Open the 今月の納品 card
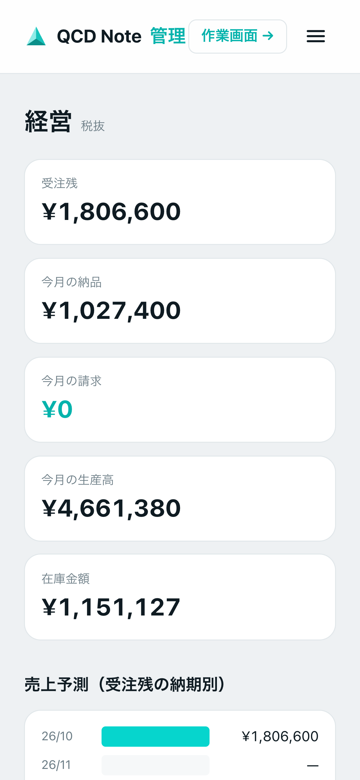This screenshot has width=360, height=780. tap(180, 301)
